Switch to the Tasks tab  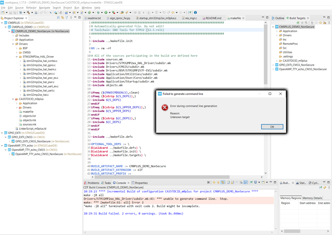106,183
